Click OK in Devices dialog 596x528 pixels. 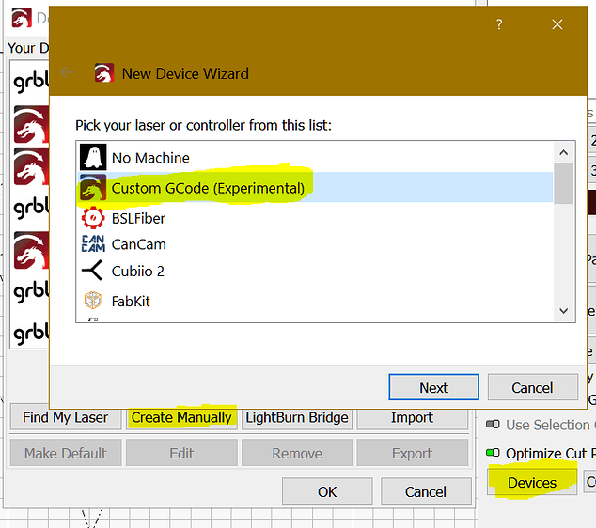[327, 491]
